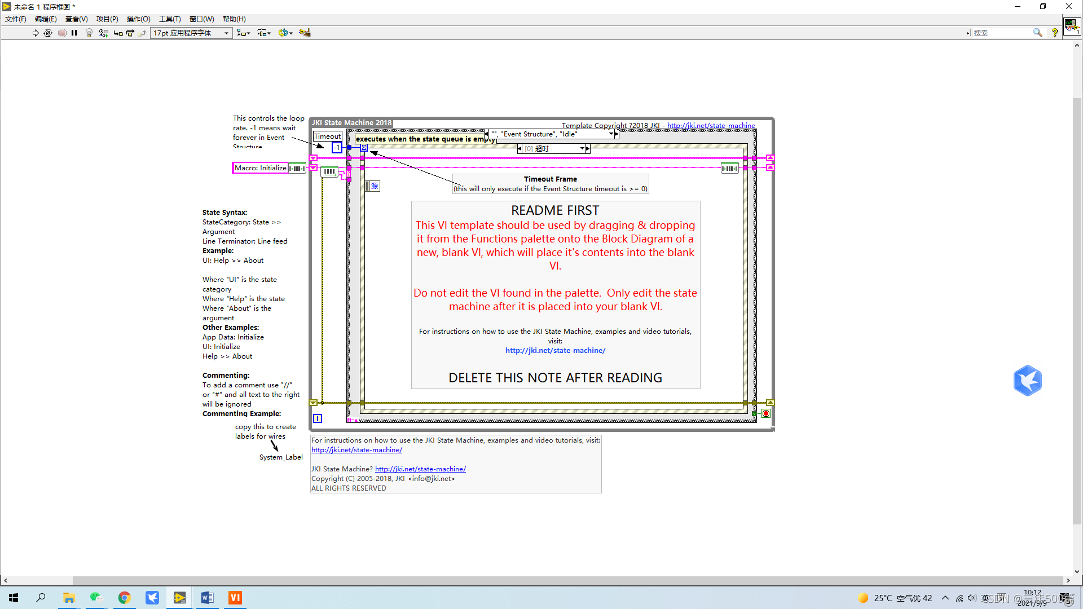Click the scroll-down arrow of vertical scrollbar
1083x609 pixels.
pos(1077,572)
